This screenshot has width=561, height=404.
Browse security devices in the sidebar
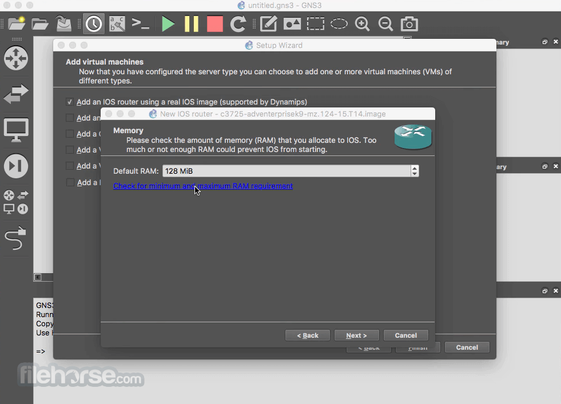point(16,166)
